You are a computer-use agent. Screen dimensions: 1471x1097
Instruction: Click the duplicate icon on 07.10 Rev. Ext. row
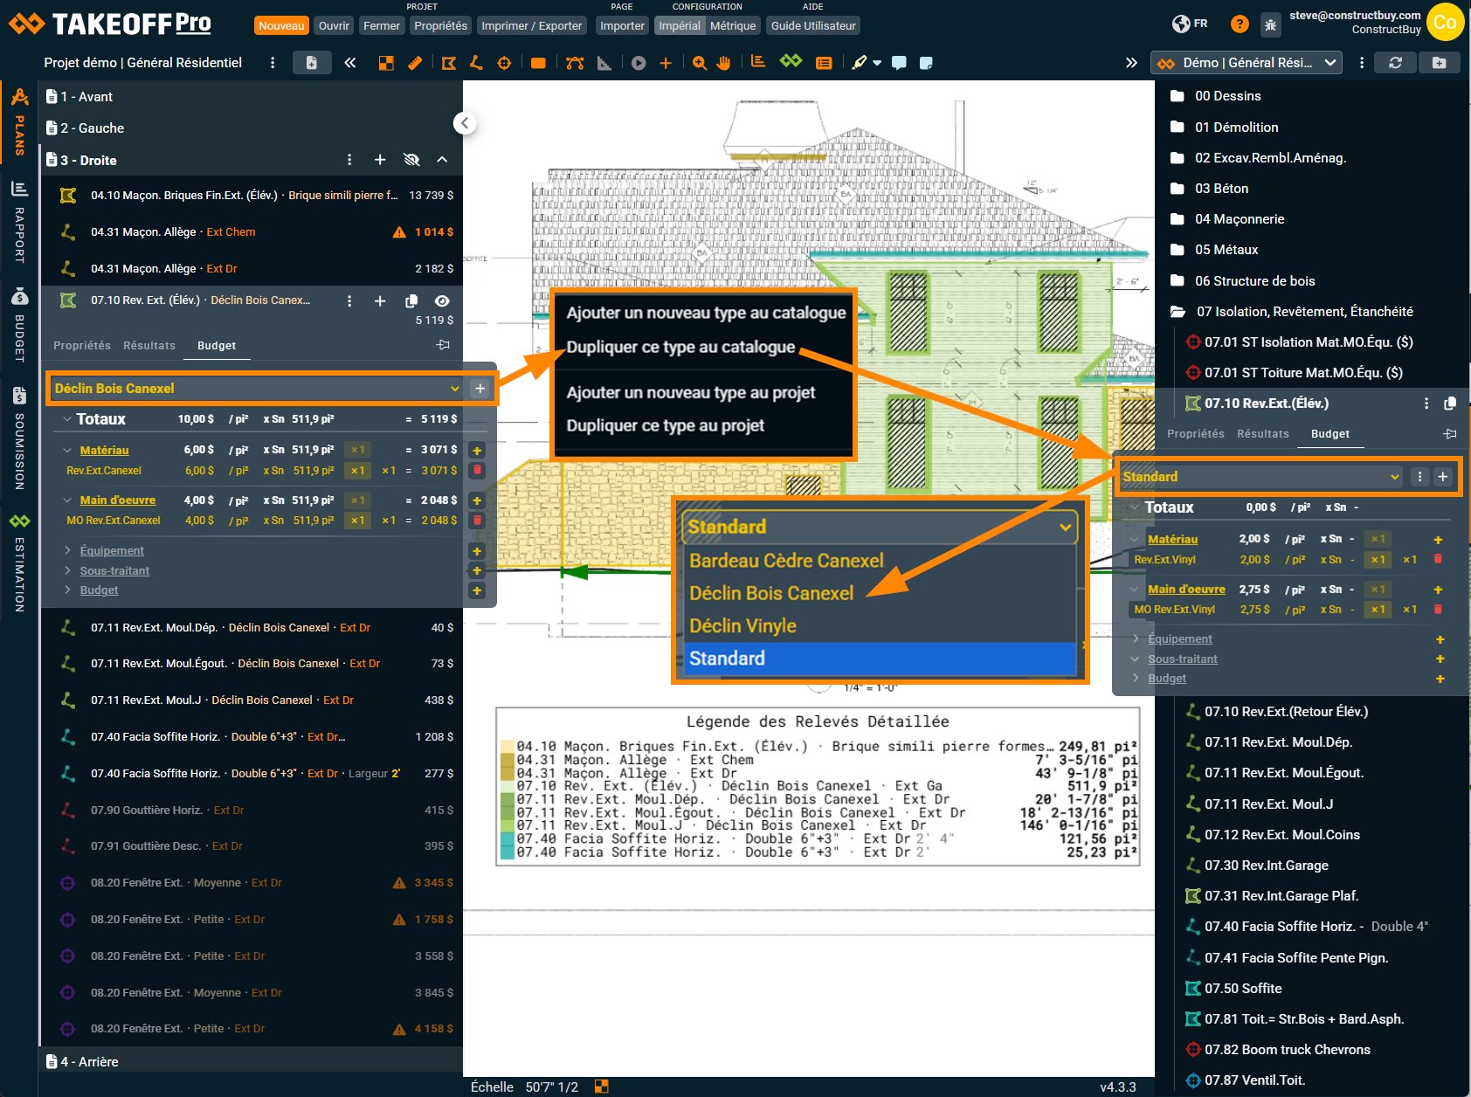(x=411, y=301)
